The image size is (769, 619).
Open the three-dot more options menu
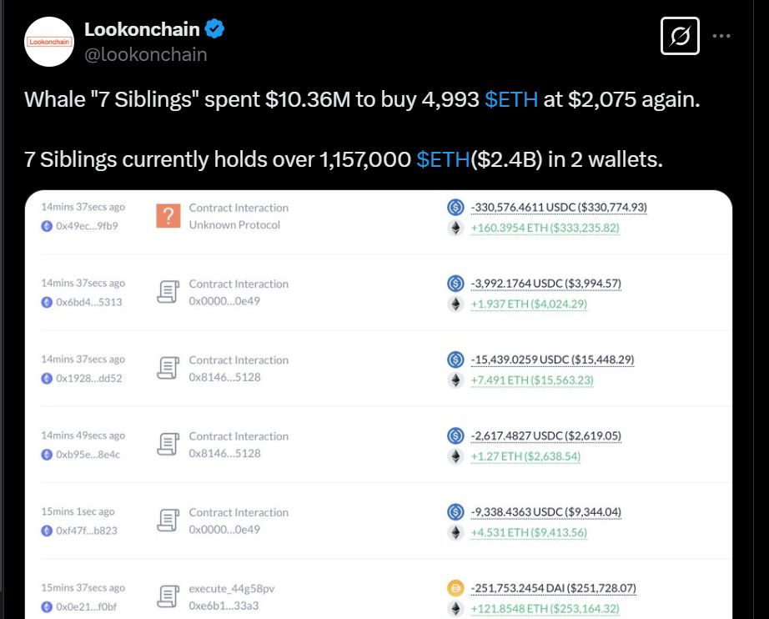(x=722, y=36)
